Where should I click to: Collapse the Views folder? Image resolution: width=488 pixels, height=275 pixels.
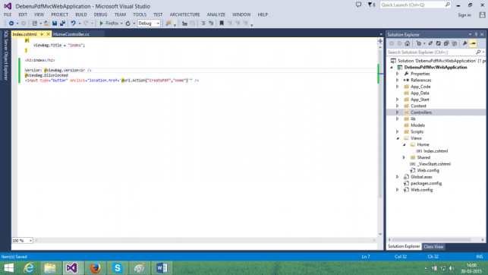398,138
